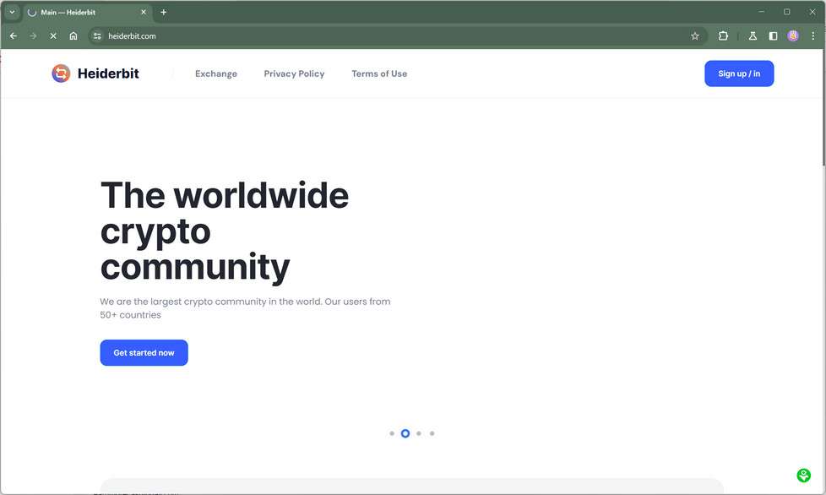826x495 pixels.
Task: Click the Heiderbit brand name
Action: pyautogui.click(x=108, y=73)
